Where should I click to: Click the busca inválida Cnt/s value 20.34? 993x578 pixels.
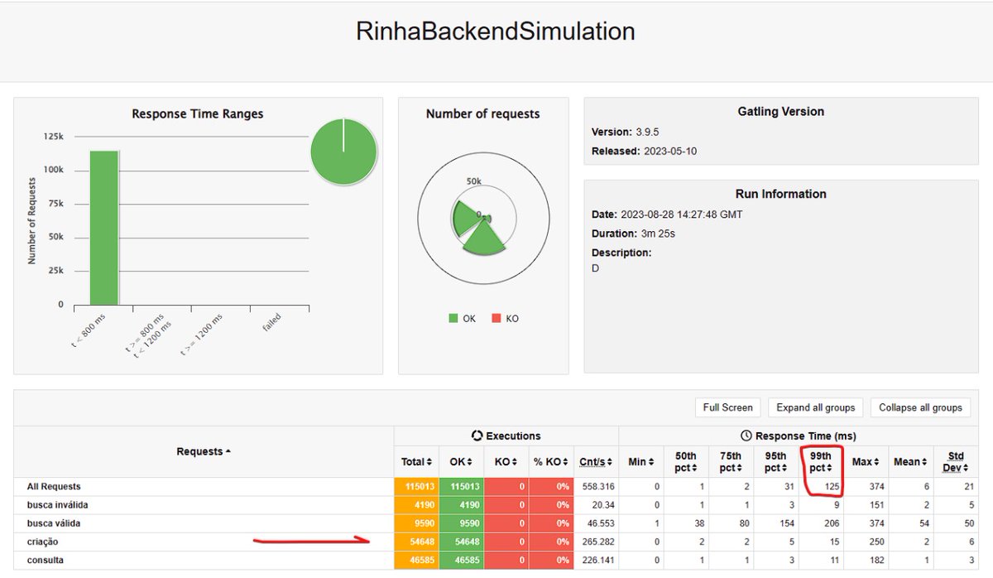pos(603,505)
